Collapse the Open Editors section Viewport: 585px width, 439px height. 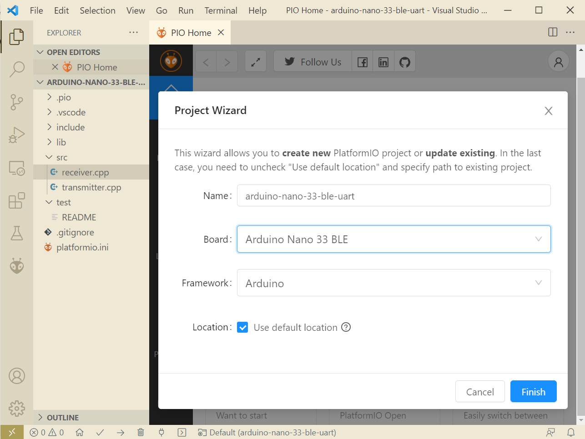click(91, 52)
